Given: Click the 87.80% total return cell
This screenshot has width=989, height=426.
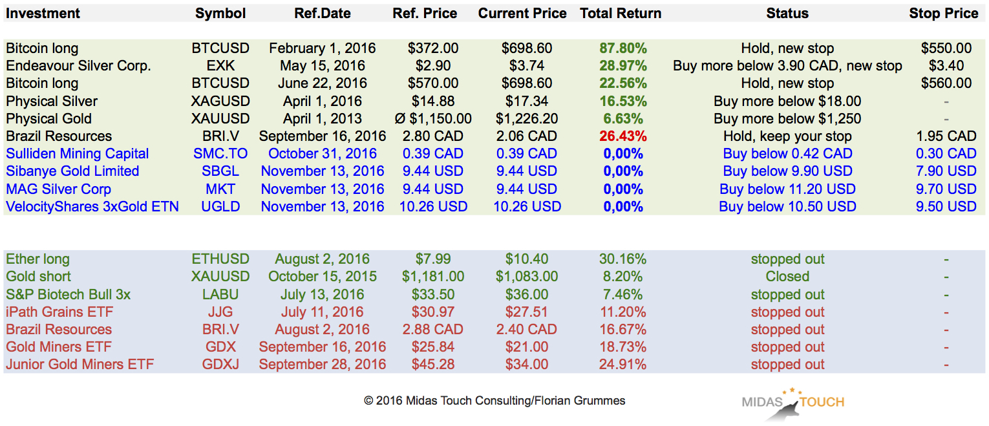Looking at the screenshot, I should (x=623, y=48).
